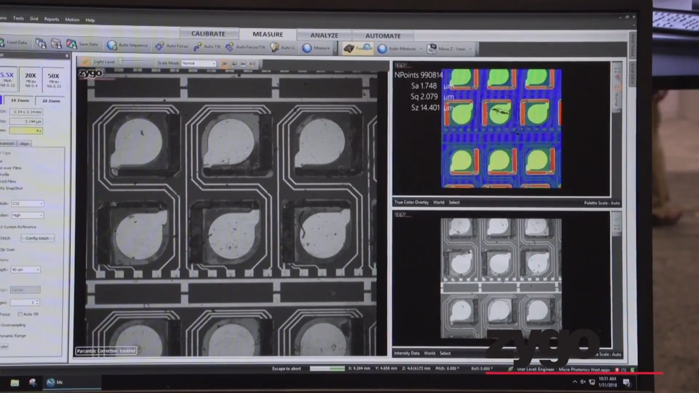The image size is (699, 393).
Task: Open the scan length dropdown set to 40 um
Action: coord(25,269)
